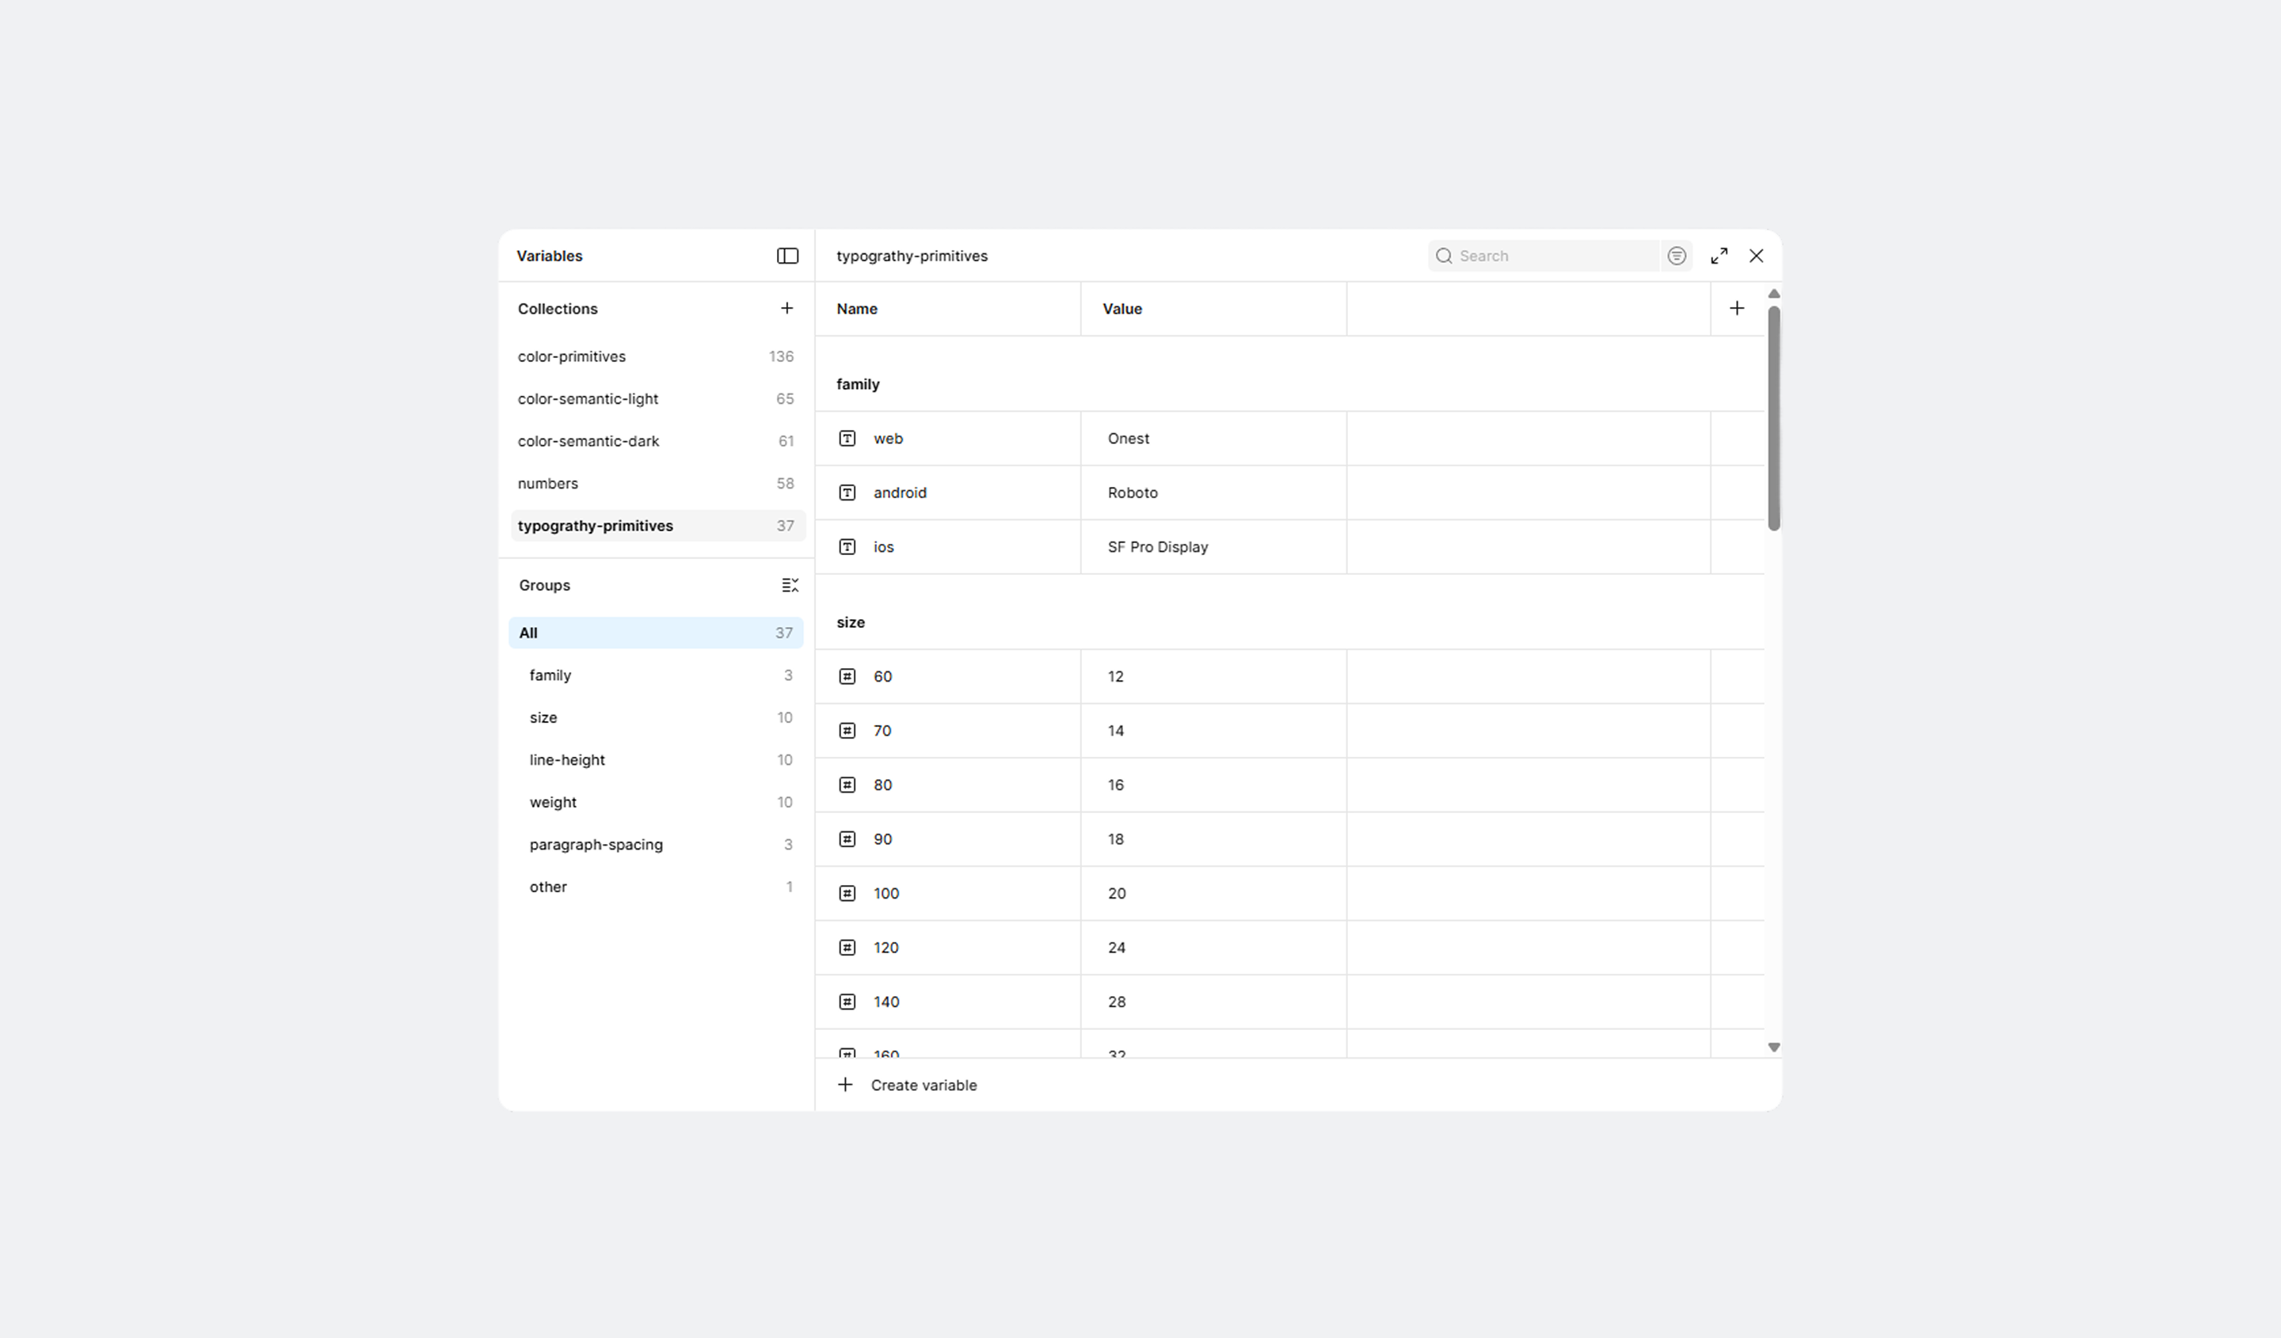Click the number type icon for 60
This screenshot has width=2281, height=1338.
tap(847, 677)
